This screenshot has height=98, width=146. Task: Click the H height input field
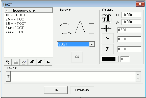click(131, 15)
